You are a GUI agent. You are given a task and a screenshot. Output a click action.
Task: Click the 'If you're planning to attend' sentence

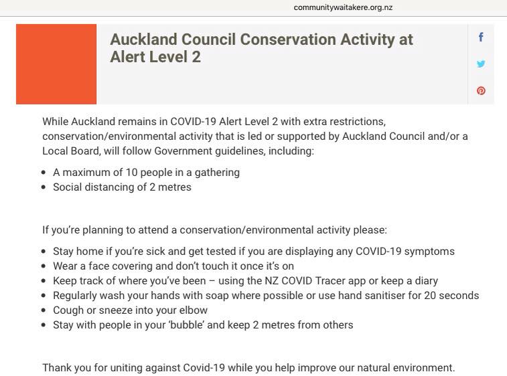214,230
